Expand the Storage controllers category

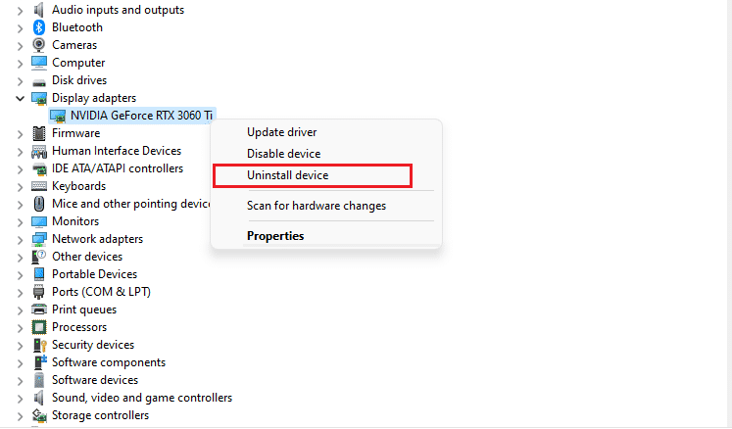point(20,416)
